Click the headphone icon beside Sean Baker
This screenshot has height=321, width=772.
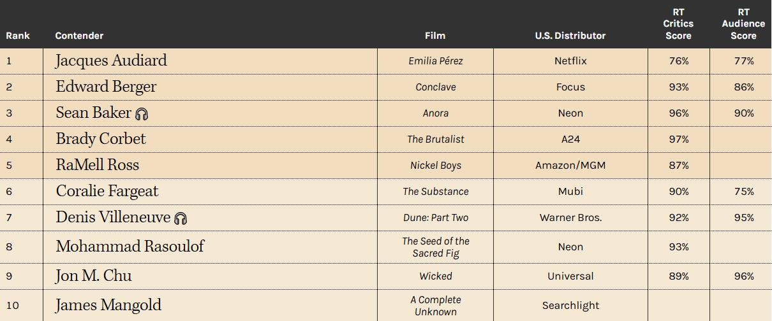coord(142,114)
